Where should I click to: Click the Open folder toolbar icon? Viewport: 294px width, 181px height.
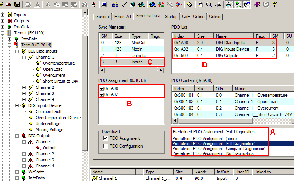pyautogui.click(x=8, y=4)
